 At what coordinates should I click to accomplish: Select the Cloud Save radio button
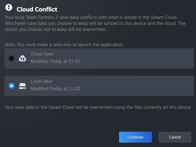pyautogui.click(x=11, y=58)
